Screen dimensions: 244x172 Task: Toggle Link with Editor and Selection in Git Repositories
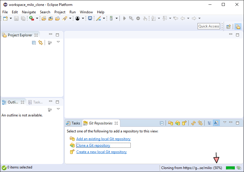(200, 123)
